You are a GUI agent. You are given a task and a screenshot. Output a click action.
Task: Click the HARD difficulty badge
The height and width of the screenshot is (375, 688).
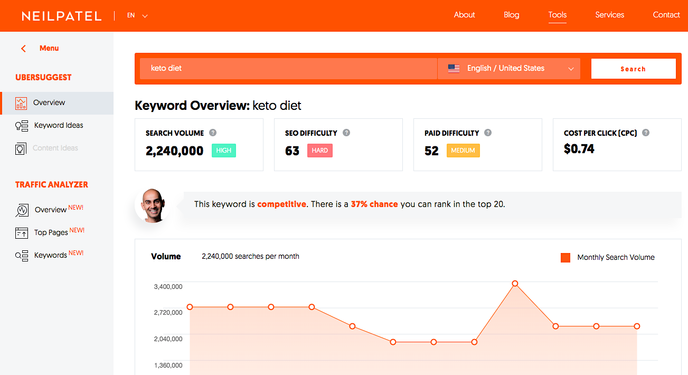click(320, 151)
